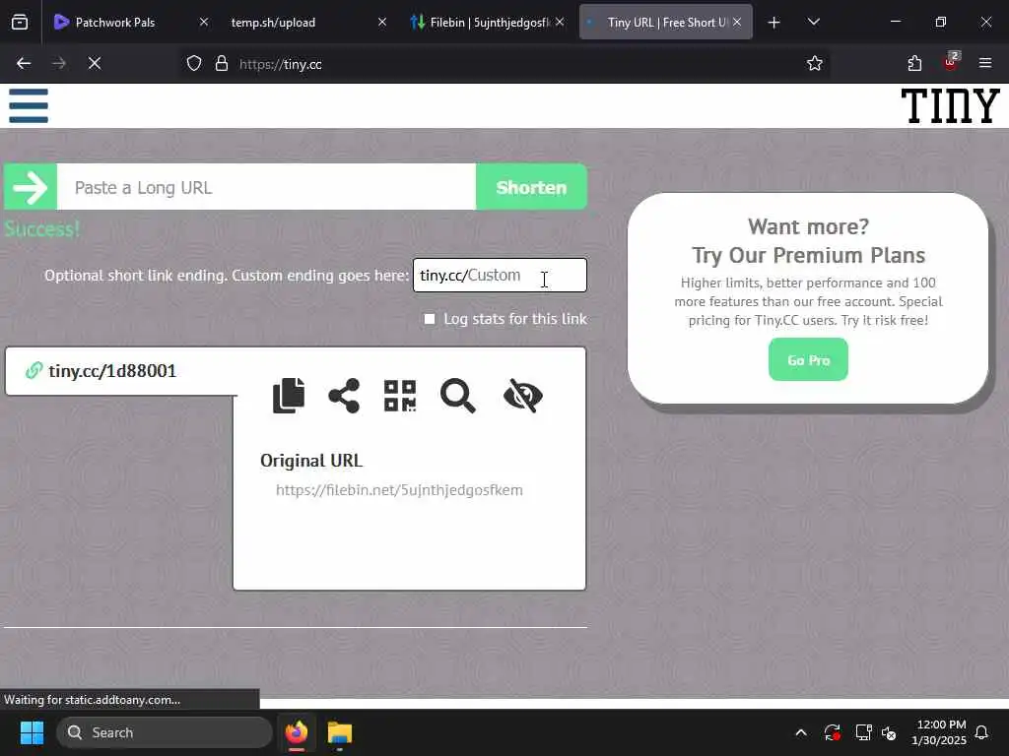Open the tiny.cc/1d88001 short link
The image size is (1009, 756).
click(x=112, y=371)
